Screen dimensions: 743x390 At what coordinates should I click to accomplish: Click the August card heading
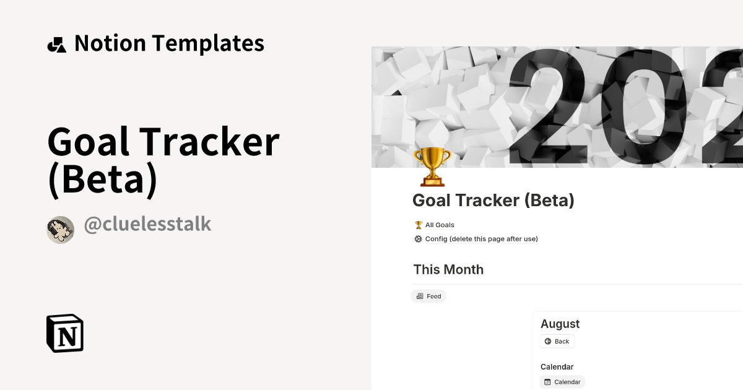coord(560,324)
